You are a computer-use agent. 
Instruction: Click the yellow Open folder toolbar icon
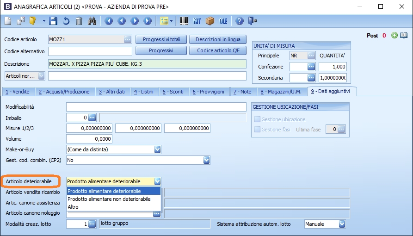(x=33, y=21)
